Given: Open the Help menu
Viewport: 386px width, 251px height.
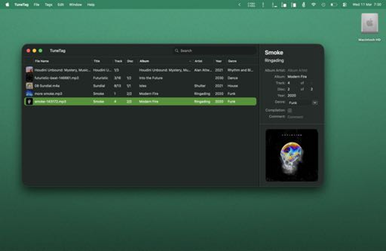Looking at the screenshot, I should (91, 4).
